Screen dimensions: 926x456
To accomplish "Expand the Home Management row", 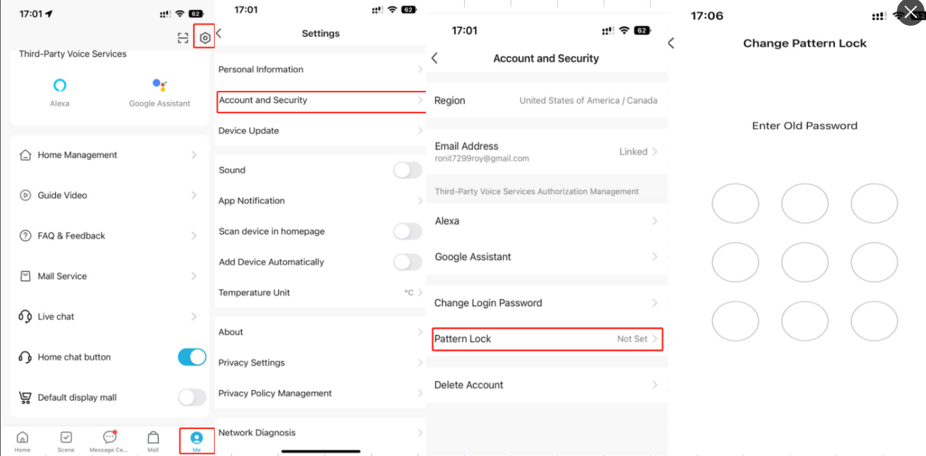I will pos(109,155).
